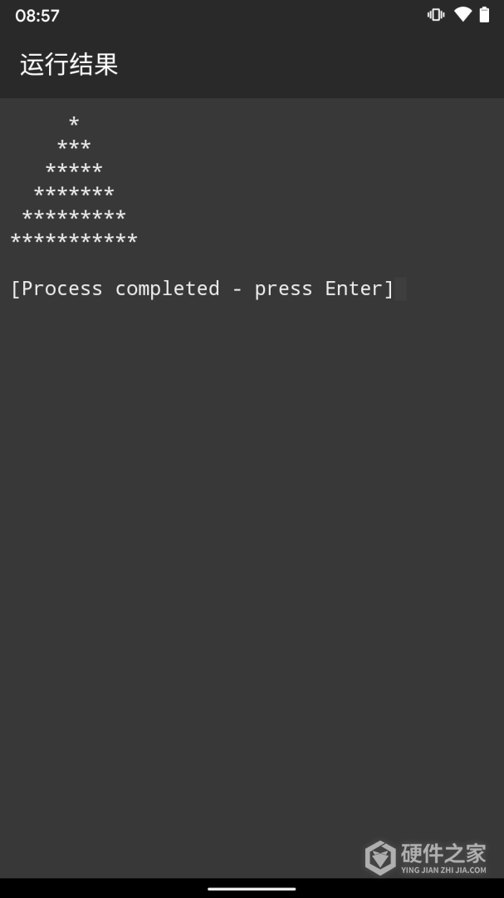
Task: Tap the 08:57 clock in status bar
Action: point(37,16)
